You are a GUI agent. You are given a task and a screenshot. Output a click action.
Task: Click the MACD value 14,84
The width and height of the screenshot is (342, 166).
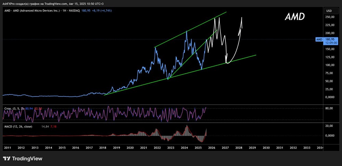(x=45, y=126)
